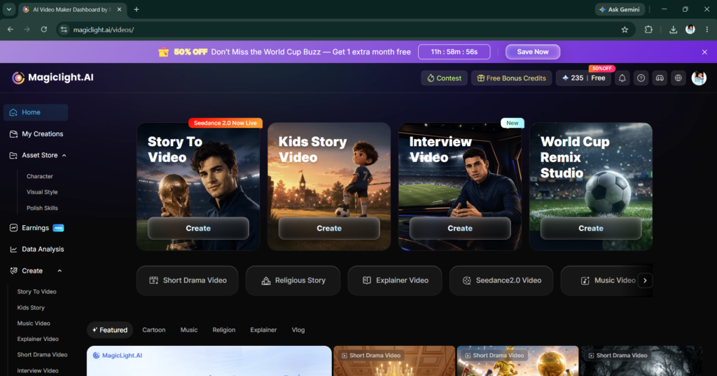Click Save Now in promo banner
Viewport: 717px width, 376px height.
coord(533,52)
